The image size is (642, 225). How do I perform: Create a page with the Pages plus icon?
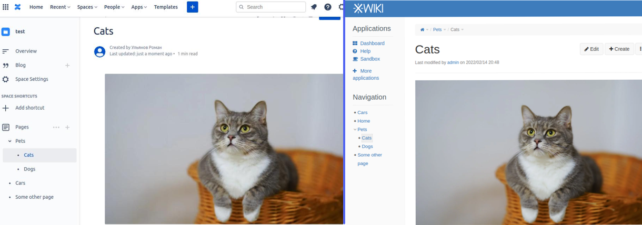coord(67,127)
